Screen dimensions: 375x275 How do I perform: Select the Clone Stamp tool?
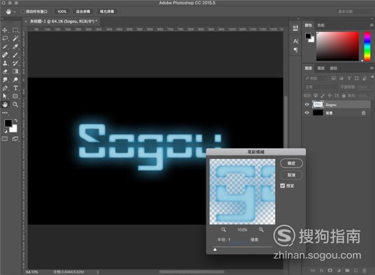click(5, 63)
